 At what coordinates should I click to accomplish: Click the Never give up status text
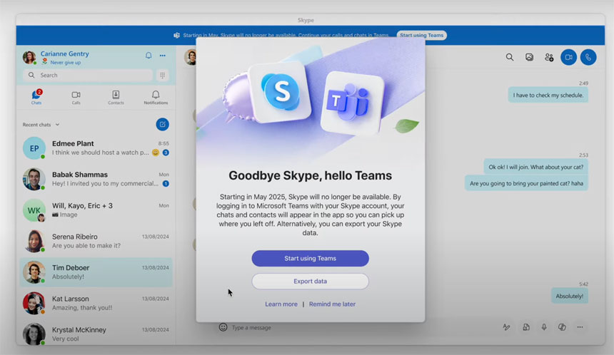coord(66,63)
